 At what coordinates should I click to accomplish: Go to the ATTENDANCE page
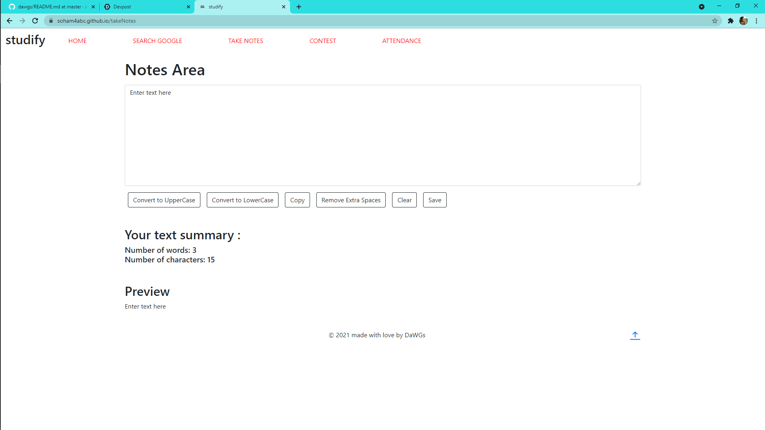[x=401, y=41]
